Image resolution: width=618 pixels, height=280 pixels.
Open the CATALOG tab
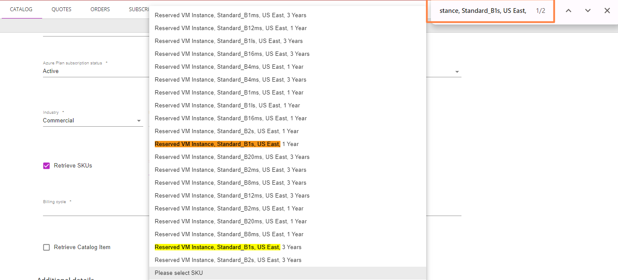click(21, 9)
